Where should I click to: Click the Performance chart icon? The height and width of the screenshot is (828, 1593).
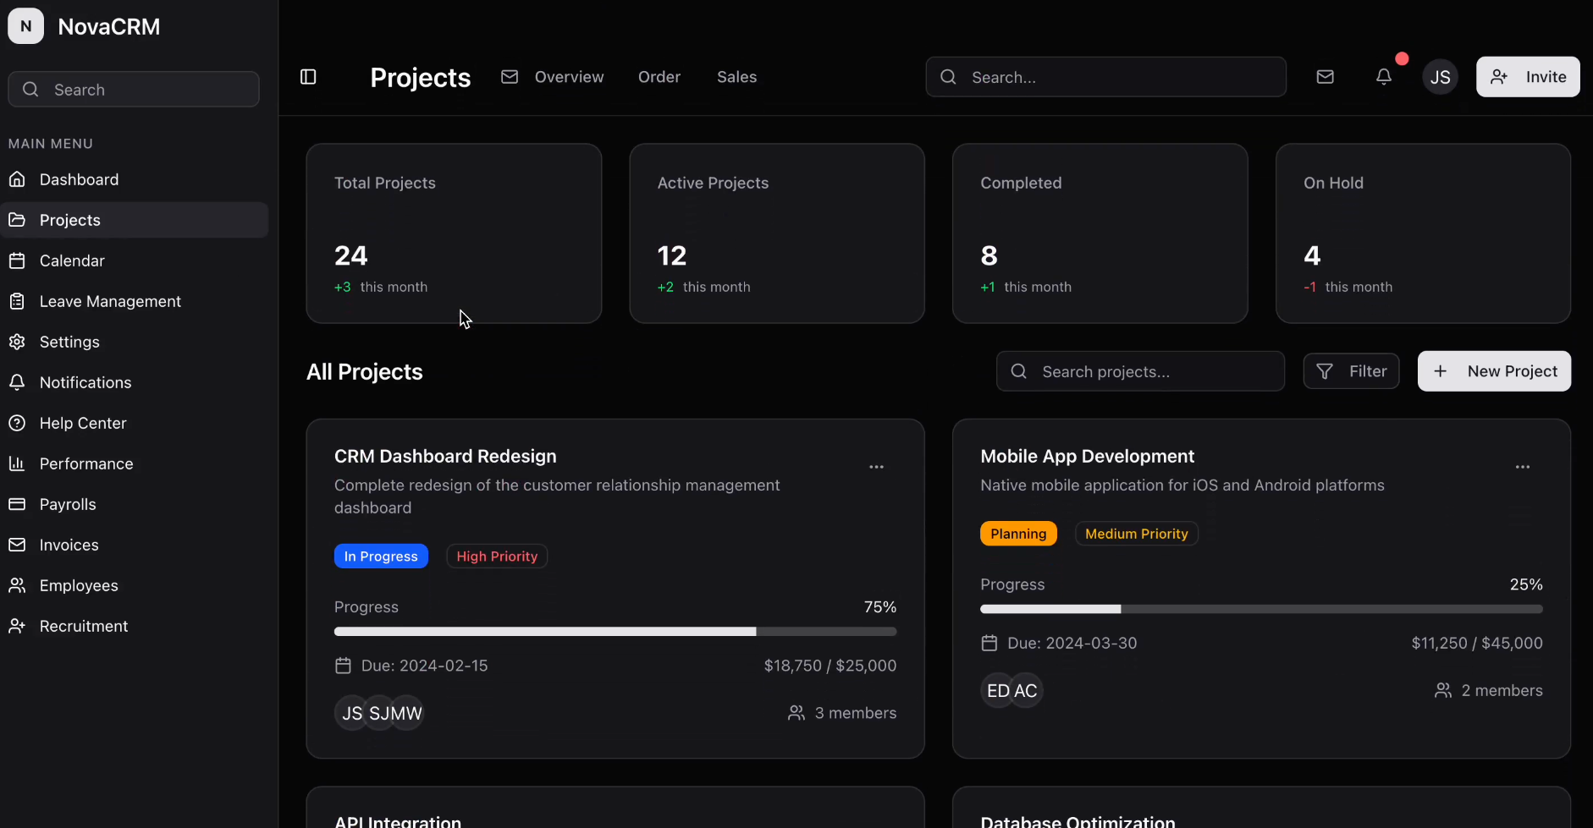(17, 463)
